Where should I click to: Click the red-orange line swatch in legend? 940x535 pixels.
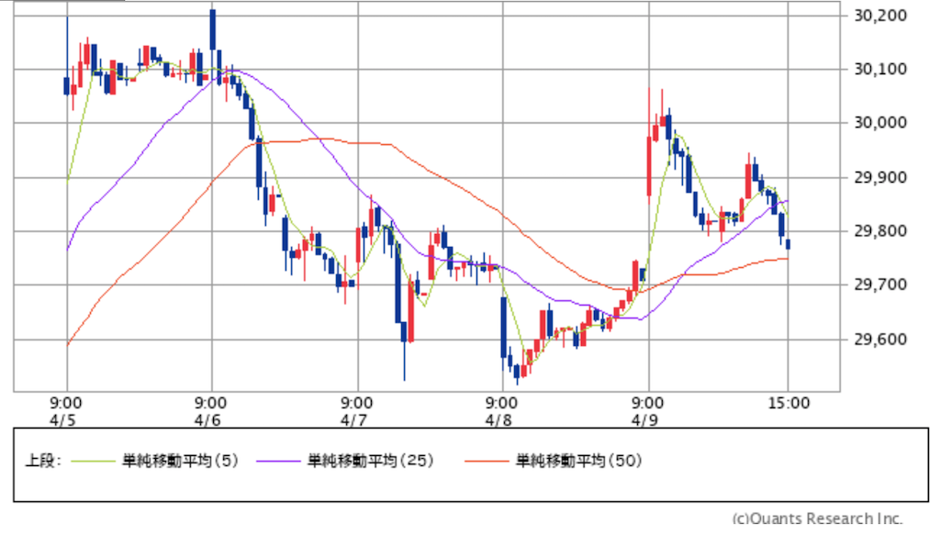(x=487, y=462)
